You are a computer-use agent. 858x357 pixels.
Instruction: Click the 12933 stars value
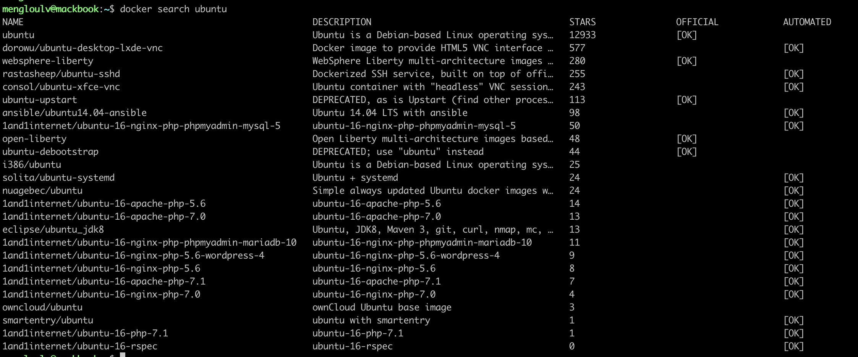pos(583,35)
